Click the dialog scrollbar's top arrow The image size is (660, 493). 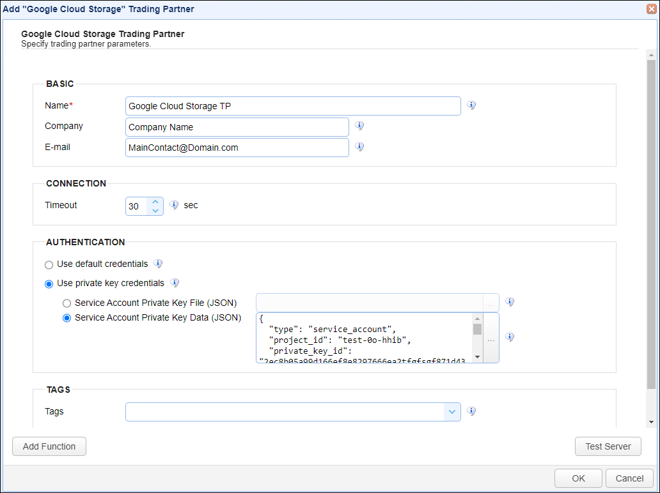pos(651,55)
